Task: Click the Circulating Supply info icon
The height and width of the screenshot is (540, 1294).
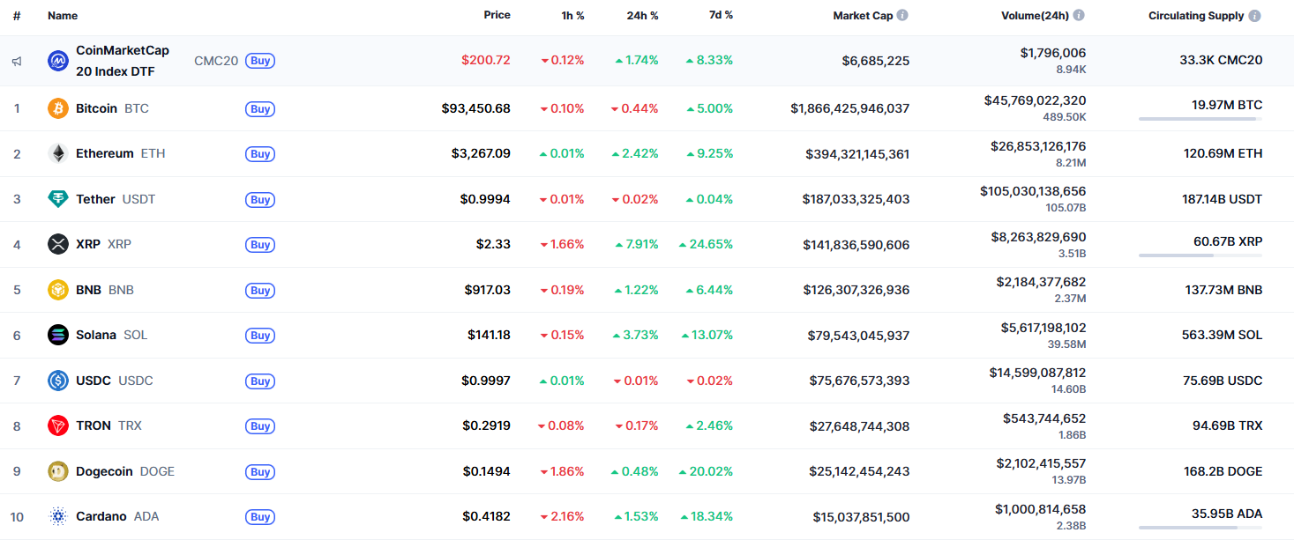Action: coord(1254,16)
